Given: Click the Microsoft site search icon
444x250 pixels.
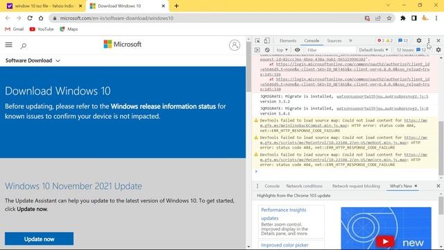Looking at the screenshot, I should click(24, 46).
